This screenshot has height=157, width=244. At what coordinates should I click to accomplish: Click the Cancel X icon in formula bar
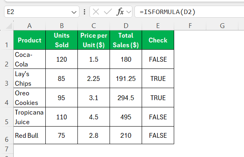(96, 12)
